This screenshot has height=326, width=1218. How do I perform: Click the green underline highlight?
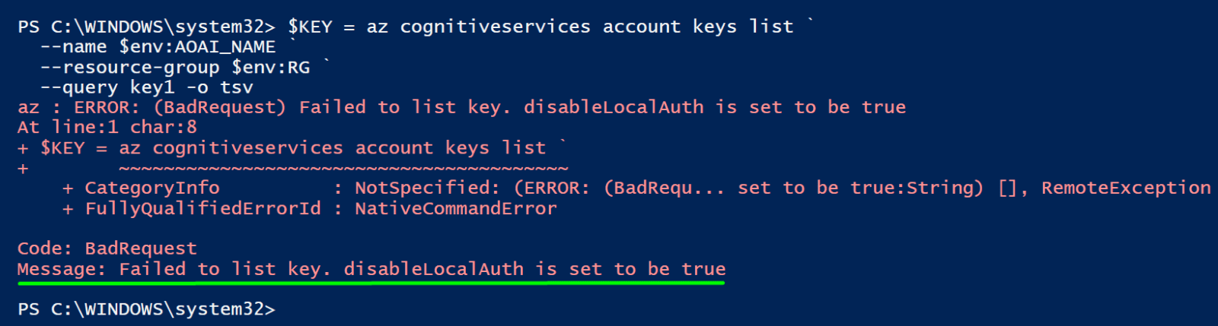371,283
